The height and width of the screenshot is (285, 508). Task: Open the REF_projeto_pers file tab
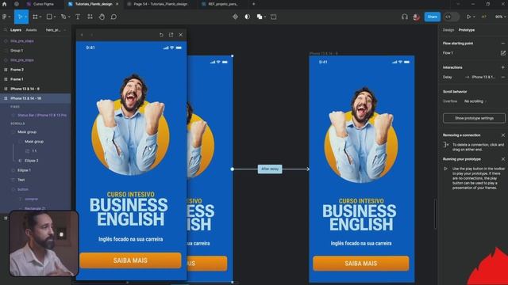[x=223, y=4]
